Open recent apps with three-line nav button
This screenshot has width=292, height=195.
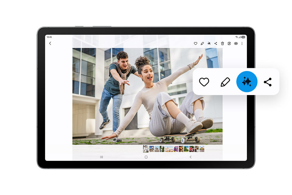pyautogui.click(x=101, y=157)
